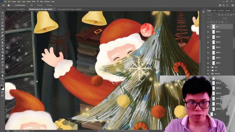Open the Filter menu
The width and height of the screenshot is (235, 132).
(x=33, y=1)
